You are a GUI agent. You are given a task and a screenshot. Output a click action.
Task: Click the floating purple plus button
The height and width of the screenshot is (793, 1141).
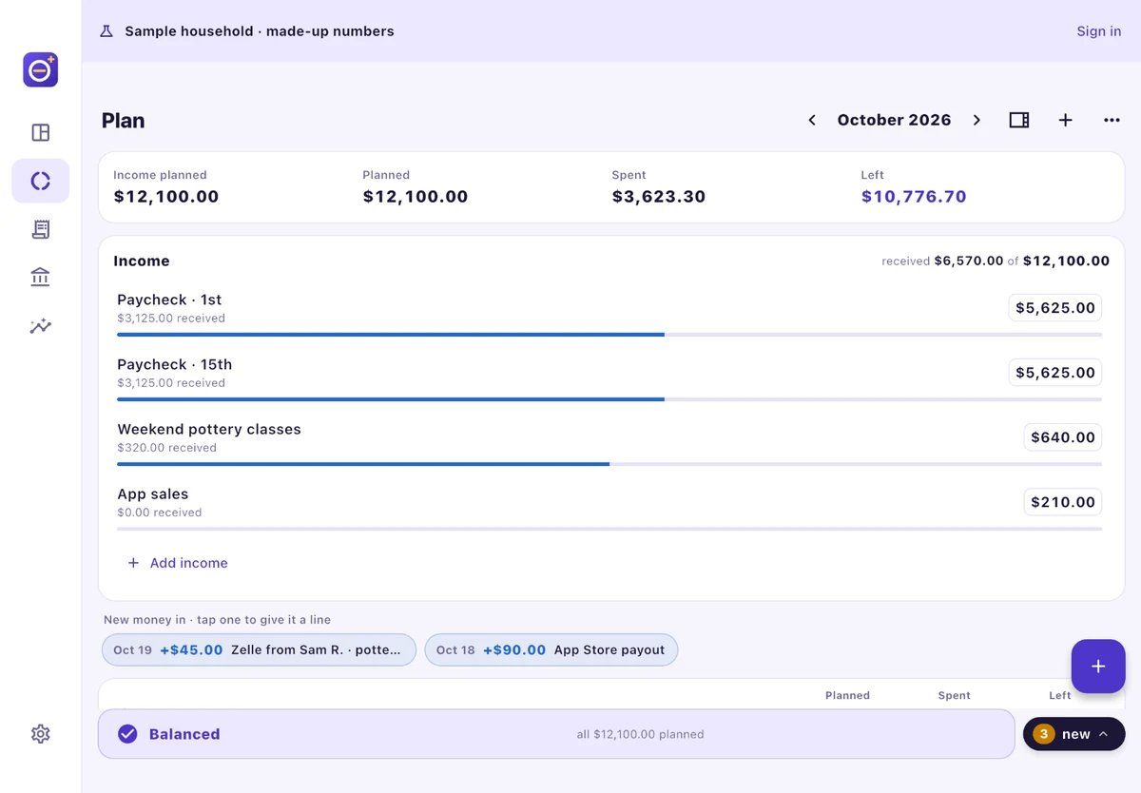[x=1098, y=667]
